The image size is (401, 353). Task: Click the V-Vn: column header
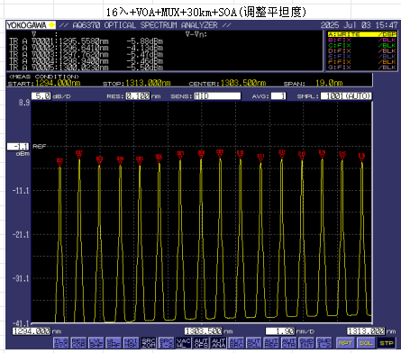click(196, 34)
